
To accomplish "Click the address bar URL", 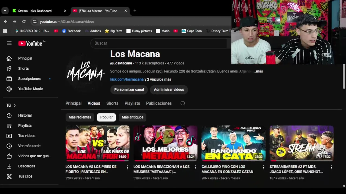I will [x=67, y=22].
